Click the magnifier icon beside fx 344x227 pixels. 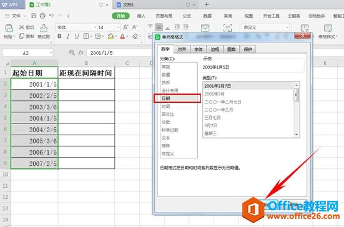[x=72, y=52]
